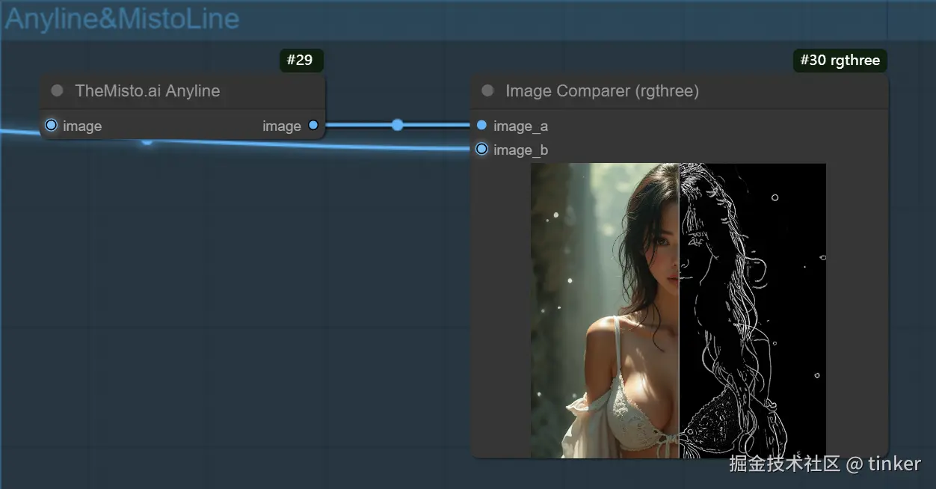Image resolution: width=936 pixels, height=489 pixels.
Task: Click the image_b input socket
Action: click(x=481, y=150)
